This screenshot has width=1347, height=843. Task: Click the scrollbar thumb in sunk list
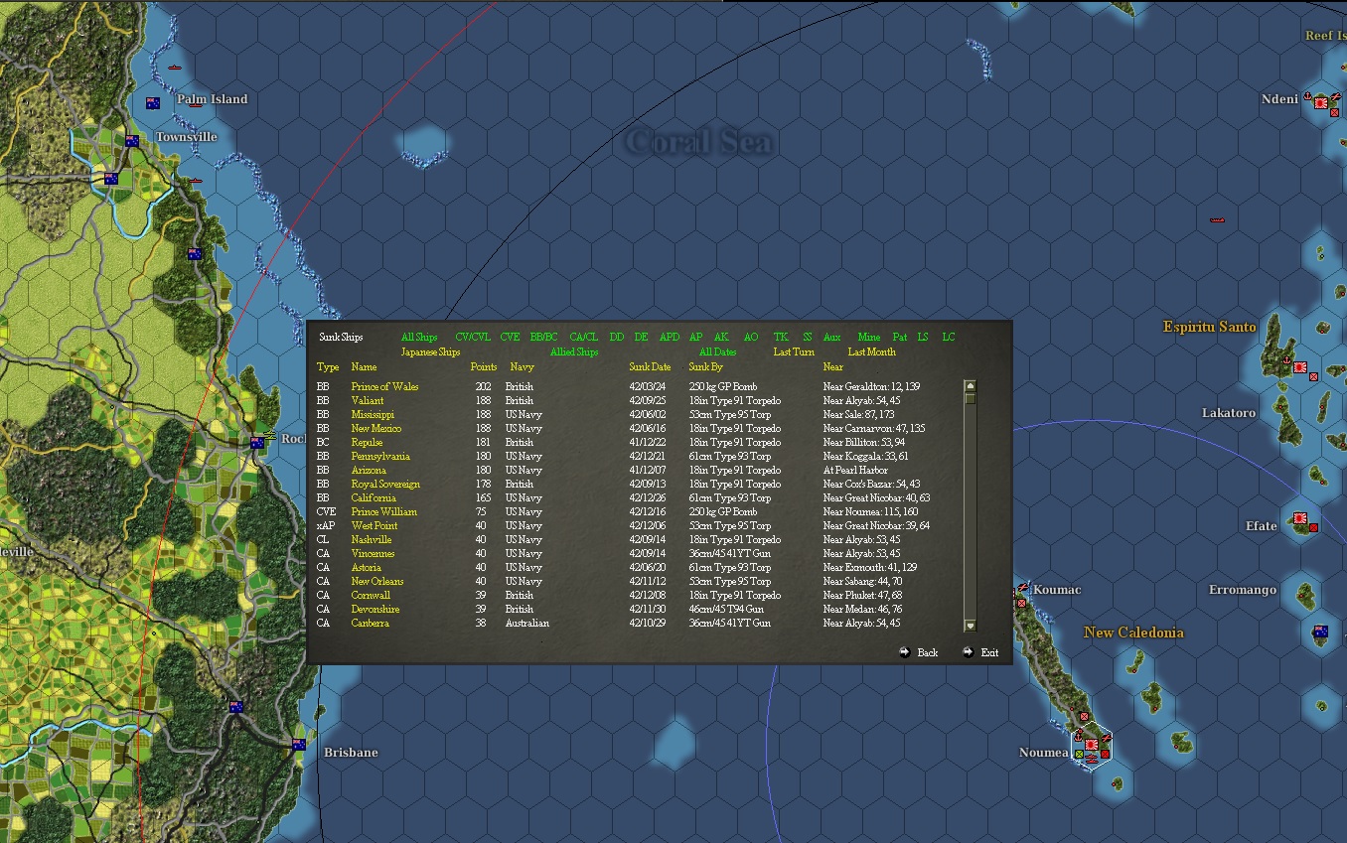(x=971, y=398)
